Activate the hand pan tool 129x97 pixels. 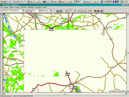(74, 11)
